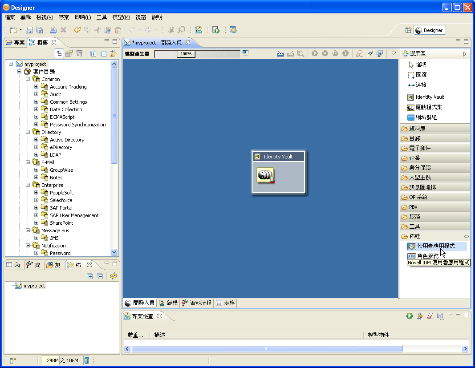Click the import icon in modeler toolbar
The height and width of the screenshot is (368, 475).
pos(280,53)
